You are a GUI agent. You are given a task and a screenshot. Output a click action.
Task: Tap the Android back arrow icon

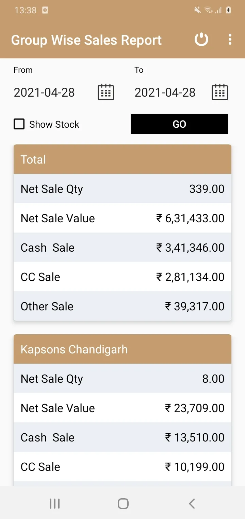click(x=192, y=503)
